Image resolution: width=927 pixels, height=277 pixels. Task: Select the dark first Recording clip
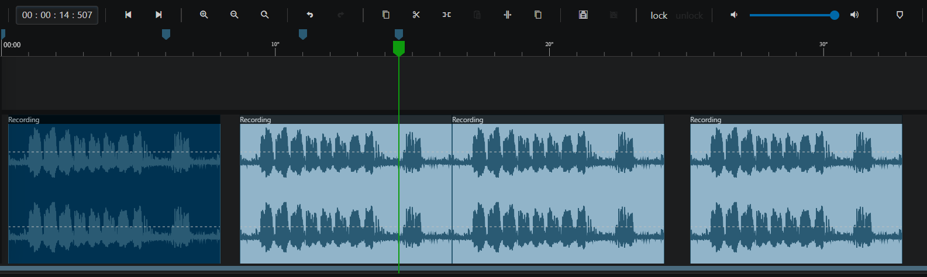point(114,189)
